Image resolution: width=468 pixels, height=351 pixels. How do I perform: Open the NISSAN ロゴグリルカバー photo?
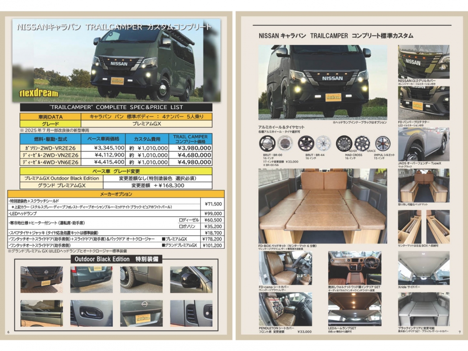[x=423, y=62]
